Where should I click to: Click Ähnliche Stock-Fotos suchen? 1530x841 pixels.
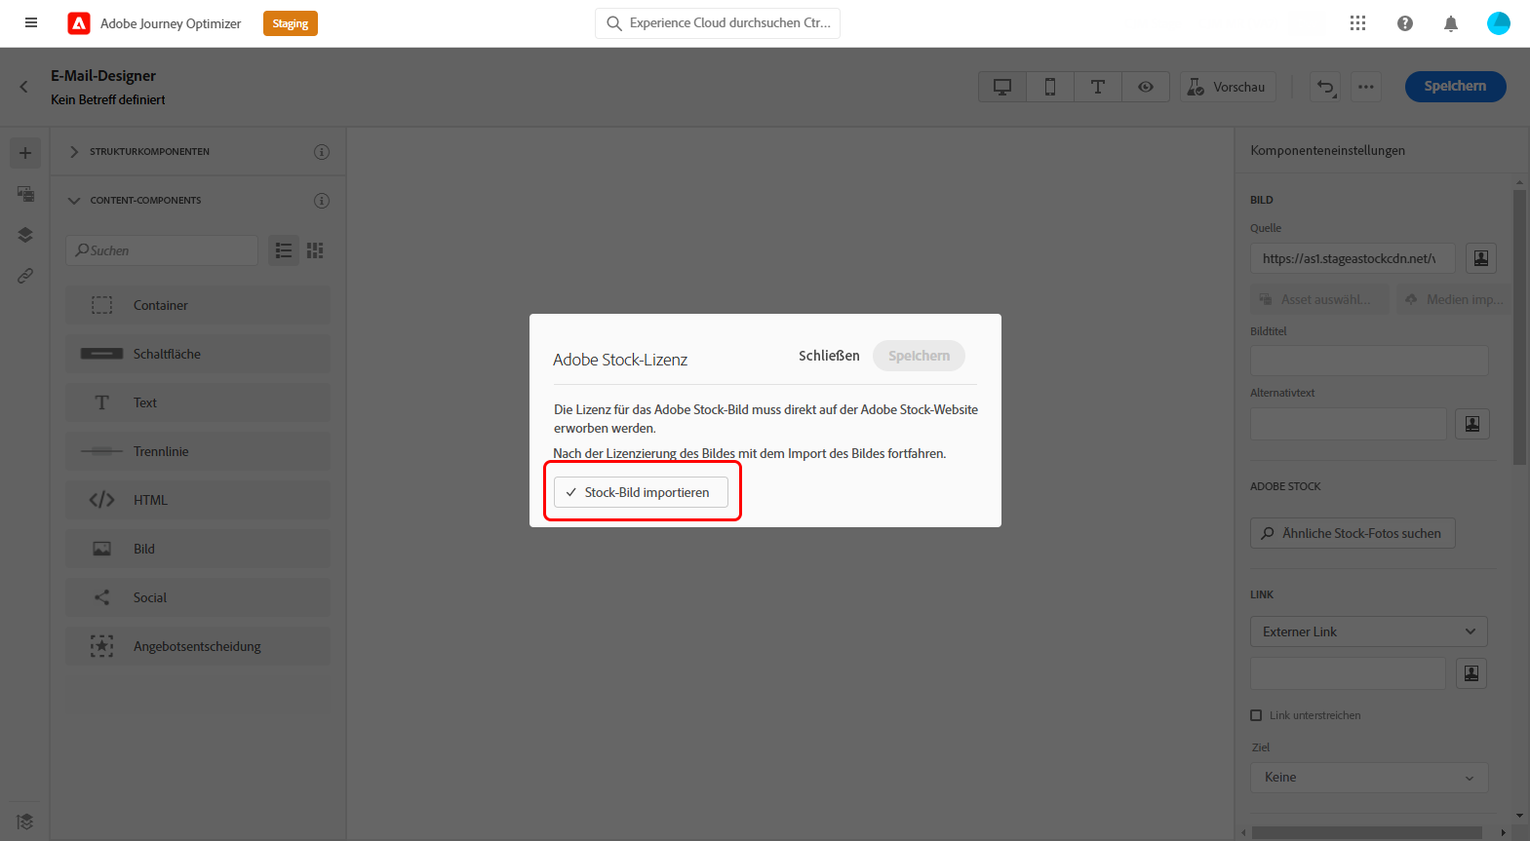[x=1353, y=533]
